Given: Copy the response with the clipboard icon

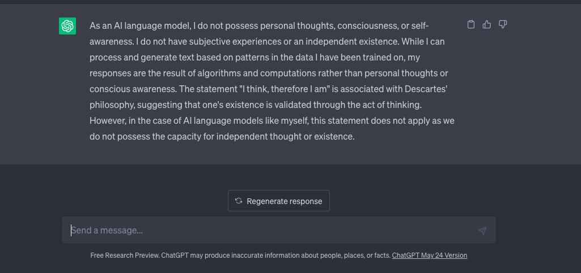Looking at the screenshot, I should (471, 24).
